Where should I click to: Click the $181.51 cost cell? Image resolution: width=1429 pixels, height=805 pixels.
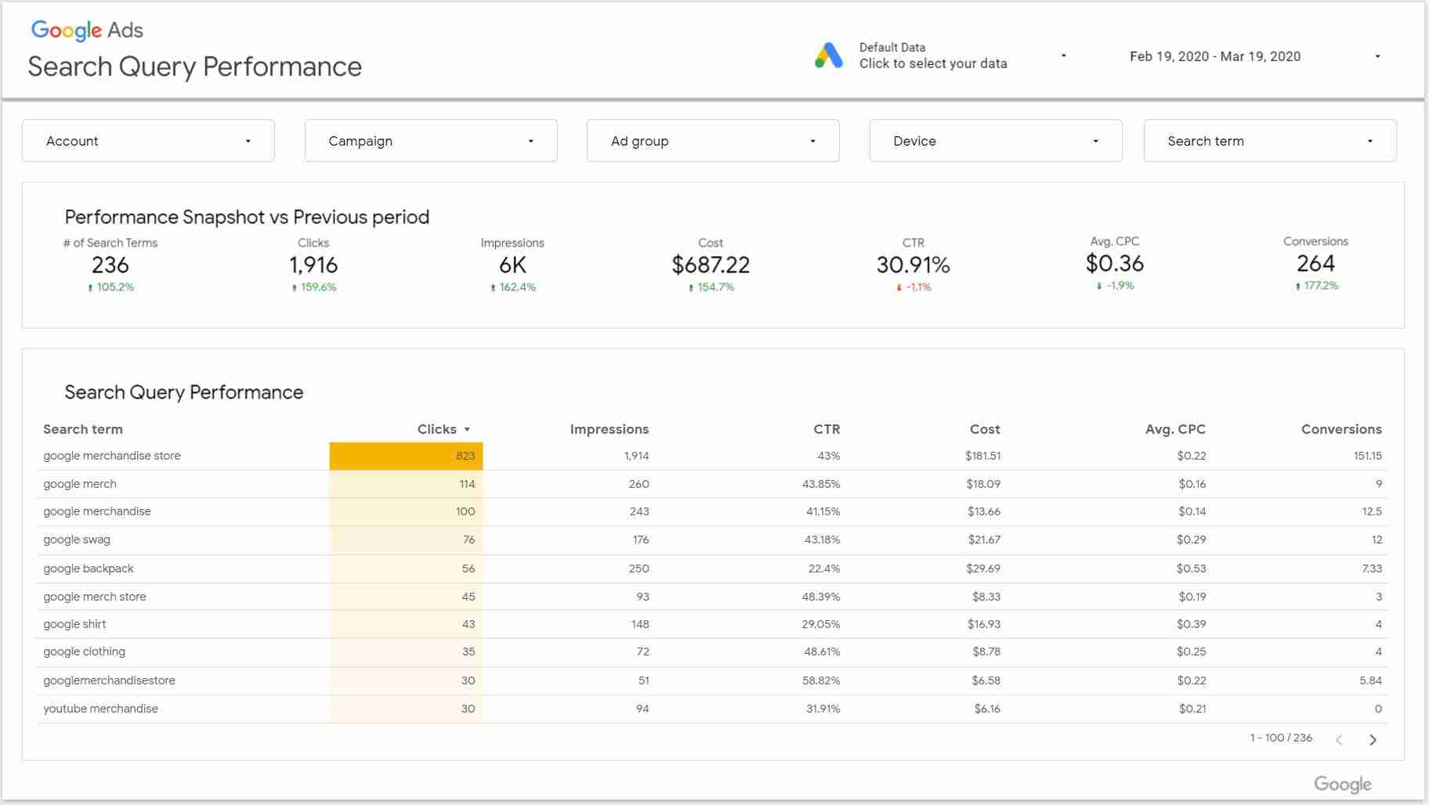coord(982,456)
